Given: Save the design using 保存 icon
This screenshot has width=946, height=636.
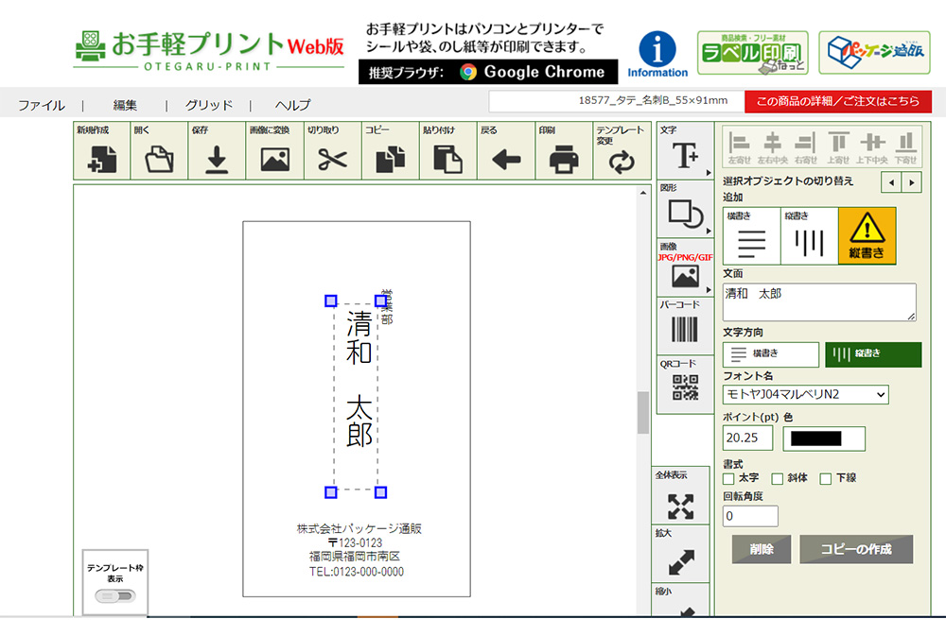Looking at the screenshot, I should [x=218, y=159].
